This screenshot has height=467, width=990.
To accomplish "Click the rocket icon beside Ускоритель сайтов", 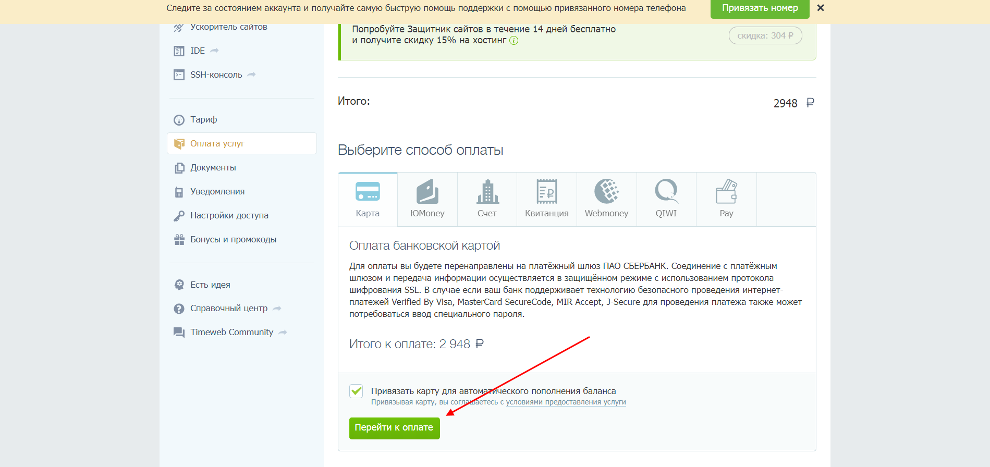I will [x=179, y=27].
